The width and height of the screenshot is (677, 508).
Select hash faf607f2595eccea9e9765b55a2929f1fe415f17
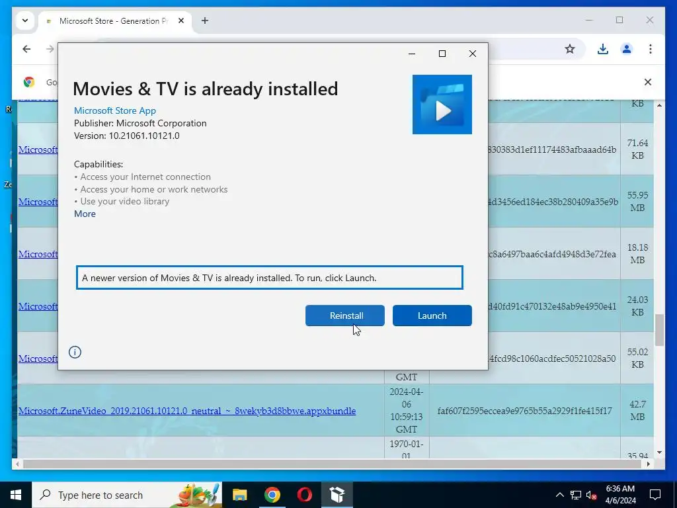[x=524, y=411]
